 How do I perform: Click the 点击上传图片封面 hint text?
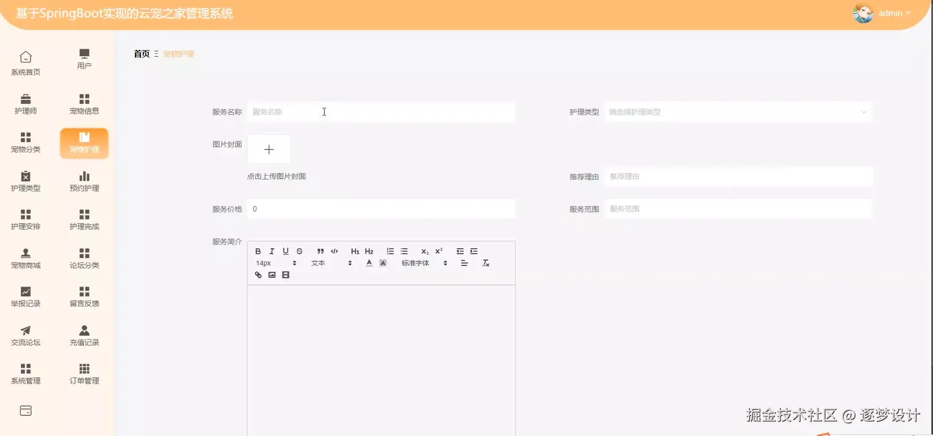(276, 177)
